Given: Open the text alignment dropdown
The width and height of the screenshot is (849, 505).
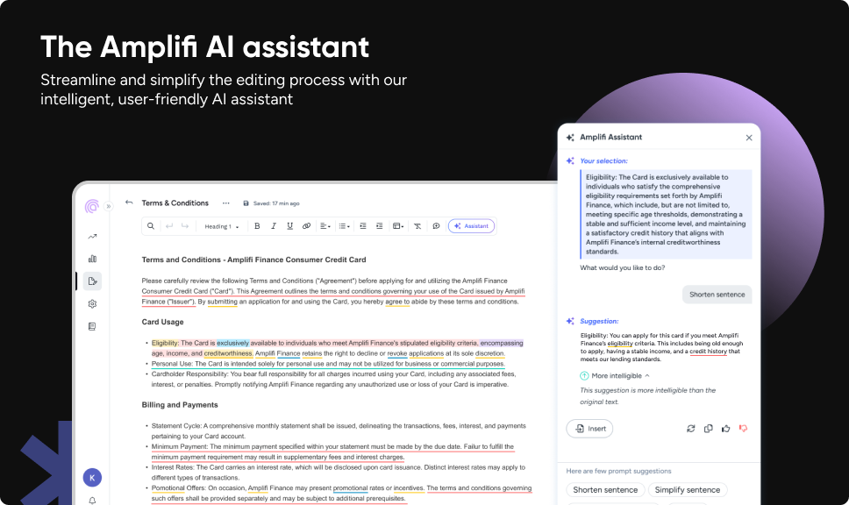Looking at the screenshot, I should pos(325,226).
